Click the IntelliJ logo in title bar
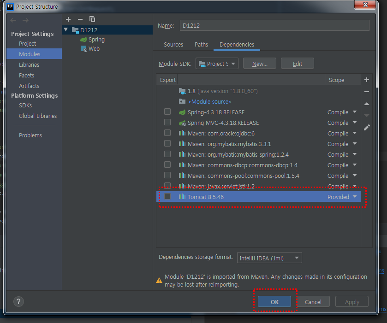The image size is (387, 323). (10, 6)
